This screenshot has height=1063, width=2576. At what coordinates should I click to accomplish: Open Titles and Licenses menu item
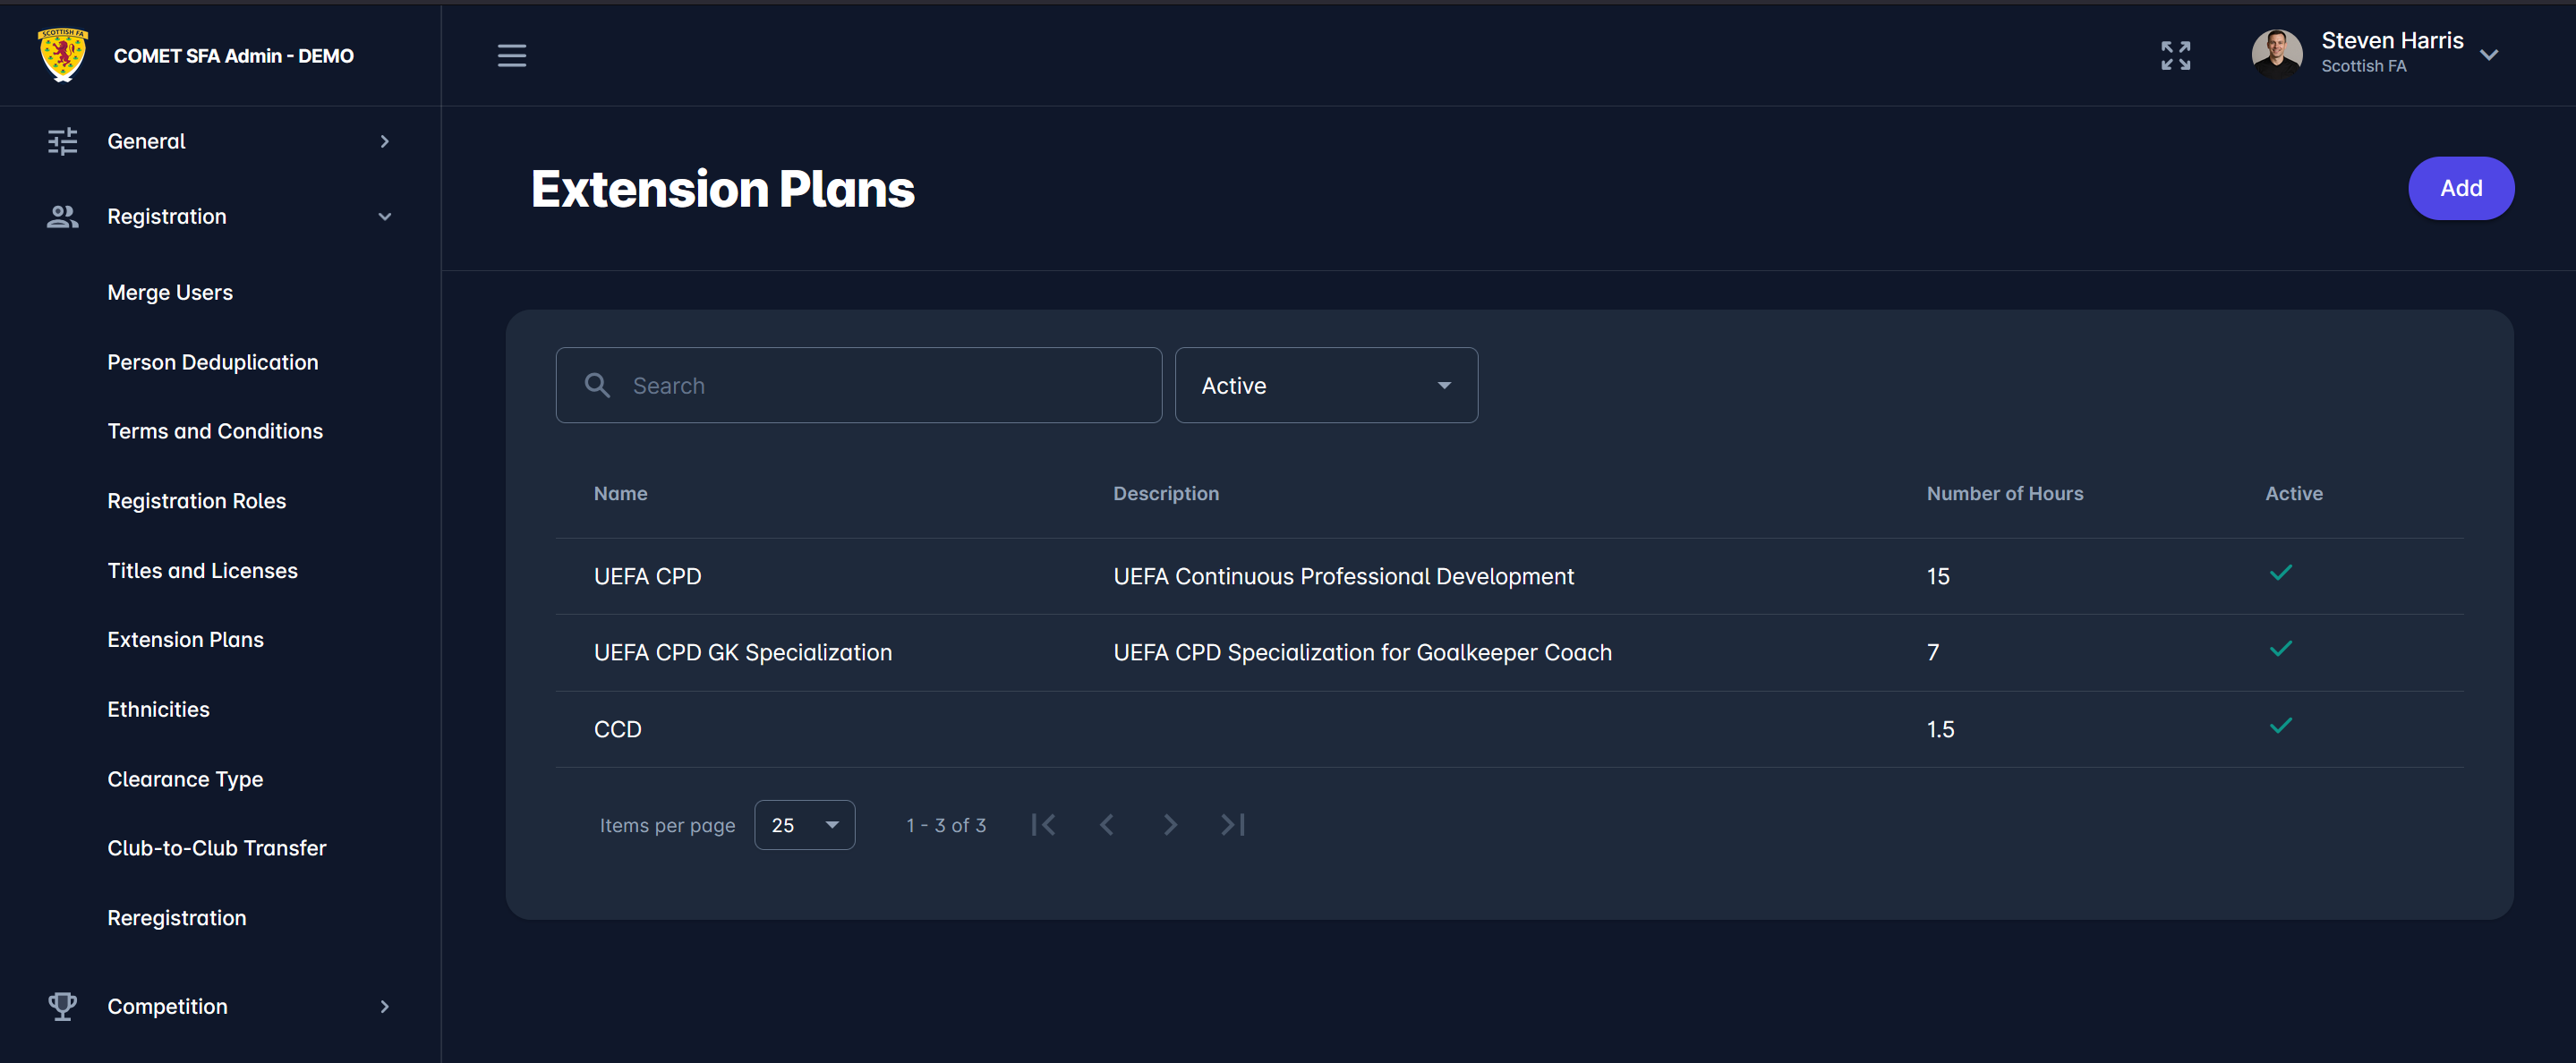pos(202,570)
